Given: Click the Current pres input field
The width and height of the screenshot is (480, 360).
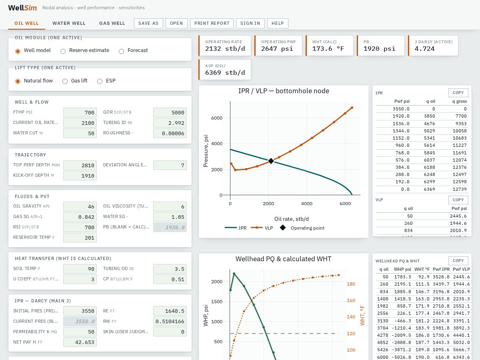Looking at the screenshot, I should coord(80,321).
